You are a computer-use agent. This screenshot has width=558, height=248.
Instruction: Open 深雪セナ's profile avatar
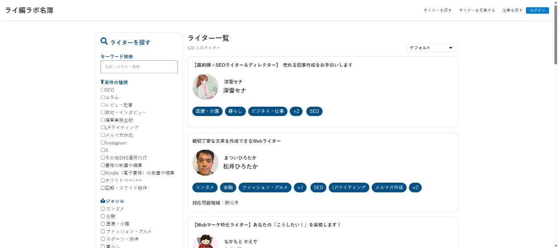coord(205,87)
